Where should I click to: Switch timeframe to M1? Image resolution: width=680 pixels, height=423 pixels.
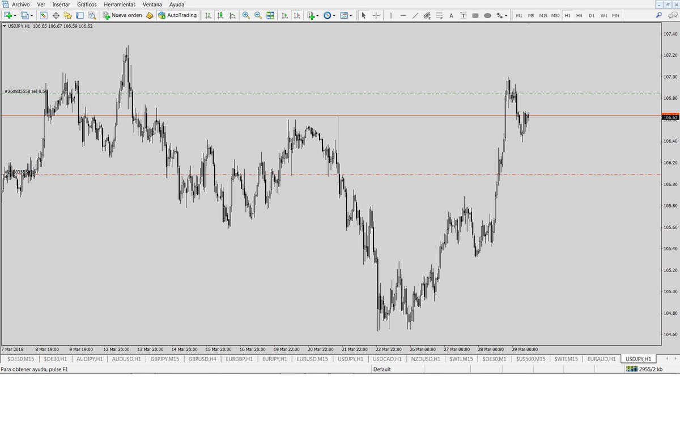tap(519, 15)
